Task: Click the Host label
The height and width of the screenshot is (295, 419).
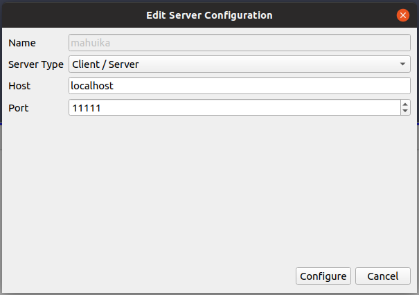Action: click(19, 86)
